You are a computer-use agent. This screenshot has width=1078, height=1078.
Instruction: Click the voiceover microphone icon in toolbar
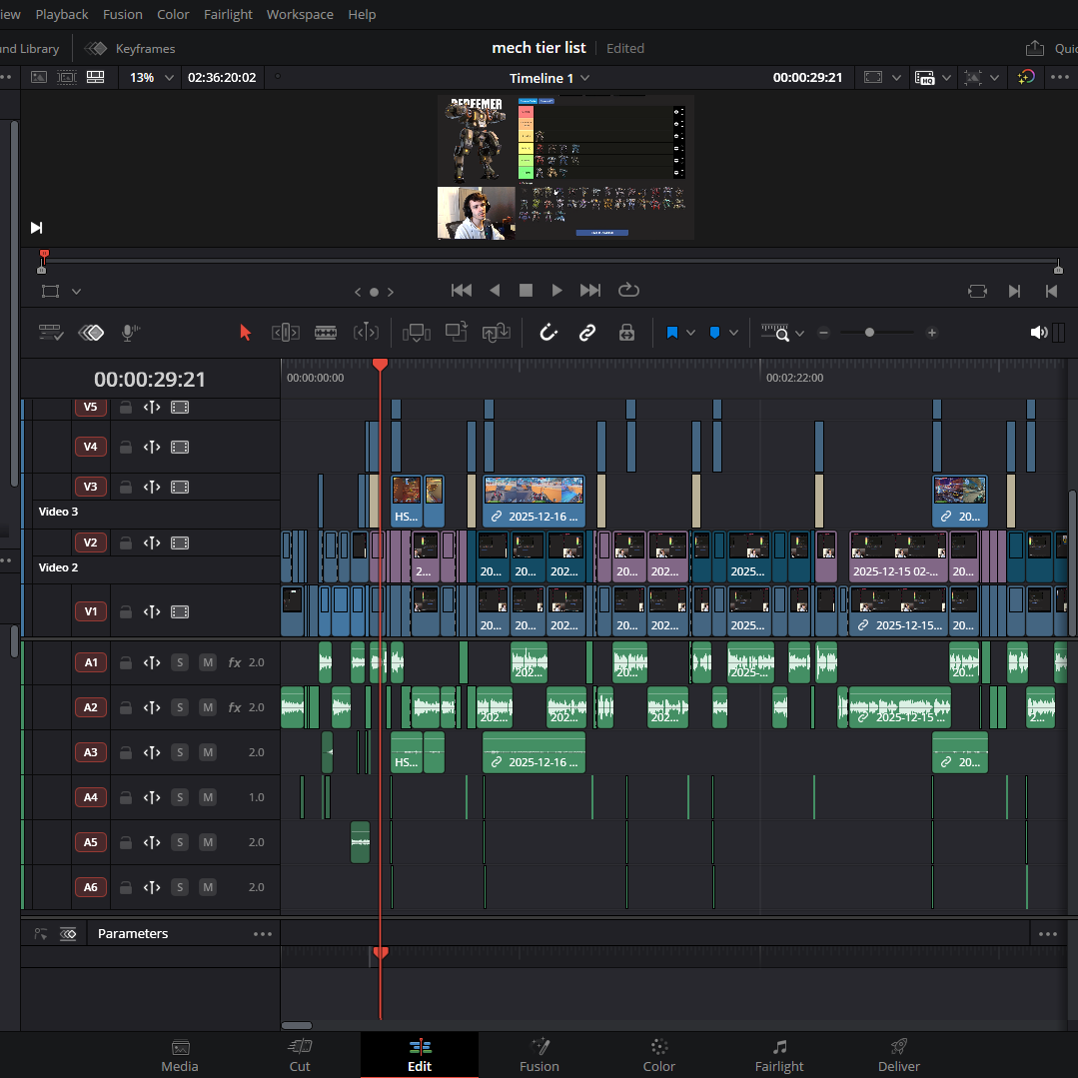129,333
